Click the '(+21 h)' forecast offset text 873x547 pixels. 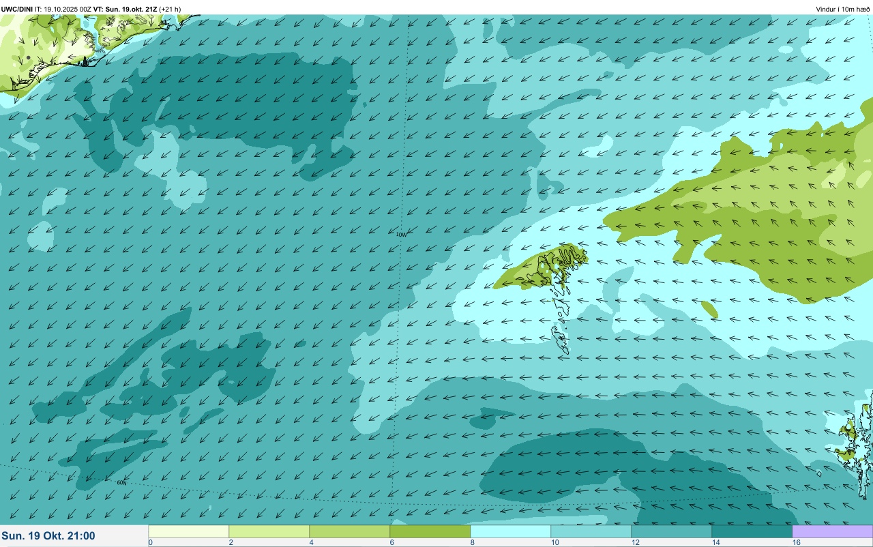pyautogui.click(x=170, y=9)
